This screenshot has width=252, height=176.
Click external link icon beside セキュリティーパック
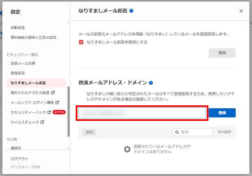point(49,112)
